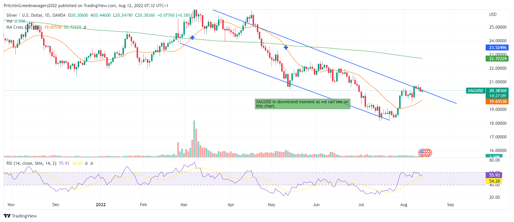This screenshot has height=222, width=514.
Task: Click the 25.00000 price axis label
Action: point(498,27)
